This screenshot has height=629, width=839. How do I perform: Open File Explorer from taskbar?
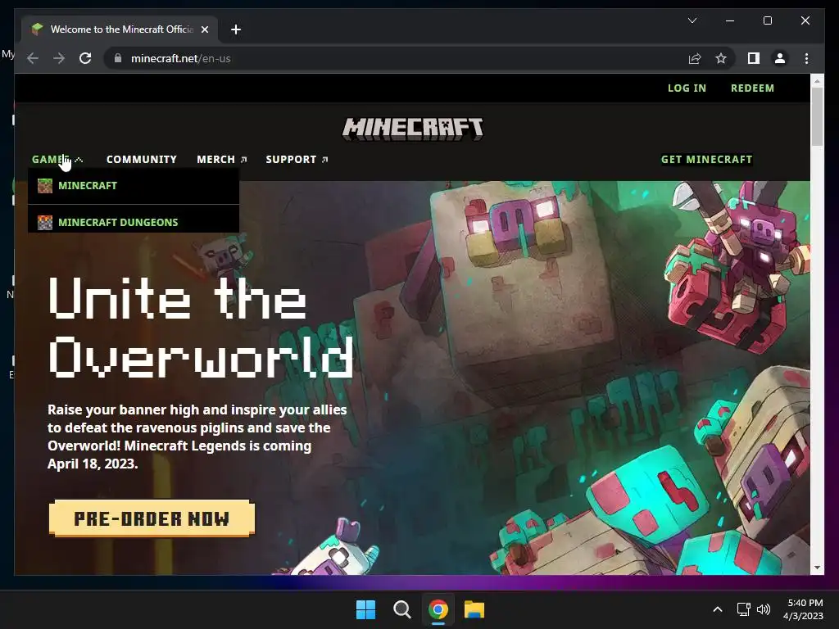click(x=474, y=609)
